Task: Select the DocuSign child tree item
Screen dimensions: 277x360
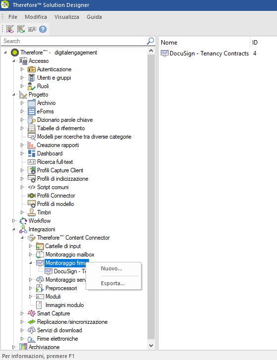Action: coord(70,271)
